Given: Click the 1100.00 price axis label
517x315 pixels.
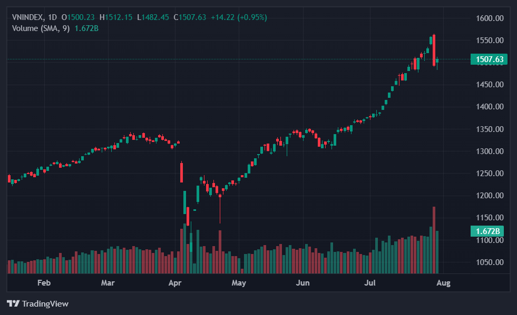Looking at the screenshot, I should [490, 240].
